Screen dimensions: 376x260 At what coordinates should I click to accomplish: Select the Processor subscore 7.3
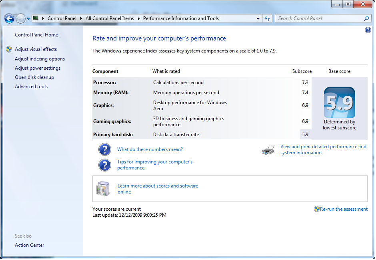(x=305, y=83)
